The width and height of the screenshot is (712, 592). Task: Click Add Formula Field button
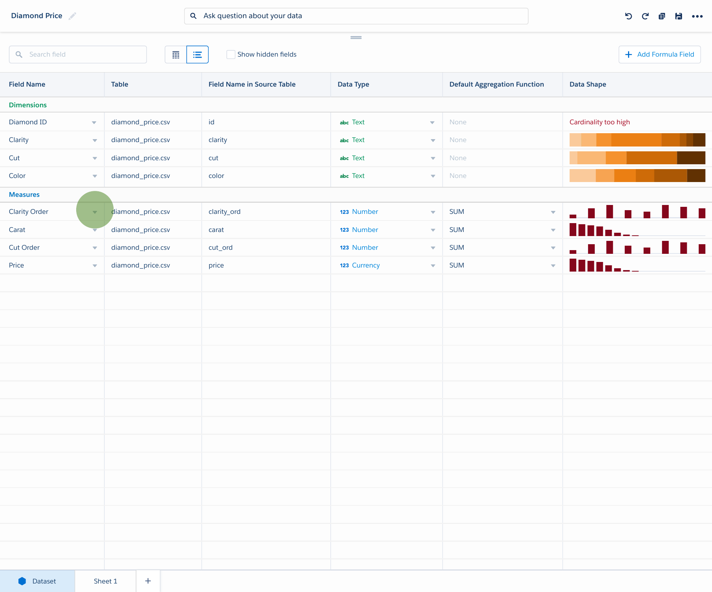[659, 54]
